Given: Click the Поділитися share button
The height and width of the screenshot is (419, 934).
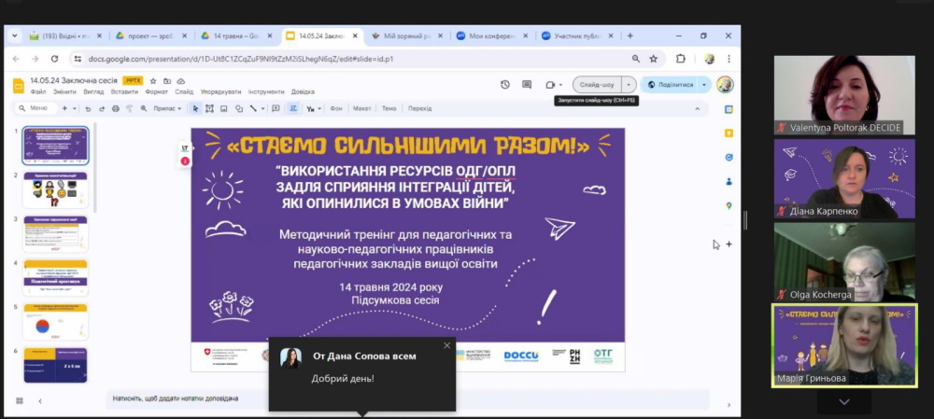Looking at the screenshot, I should 671,84.
